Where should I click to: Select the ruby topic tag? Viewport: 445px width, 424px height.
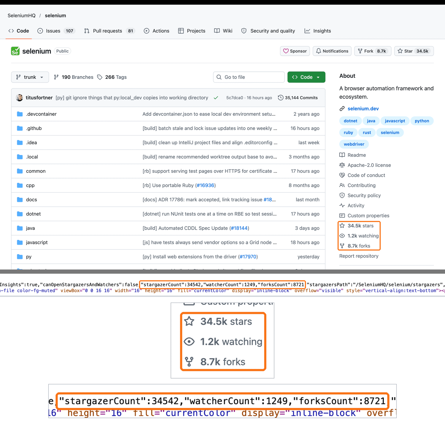click(348, 132)
